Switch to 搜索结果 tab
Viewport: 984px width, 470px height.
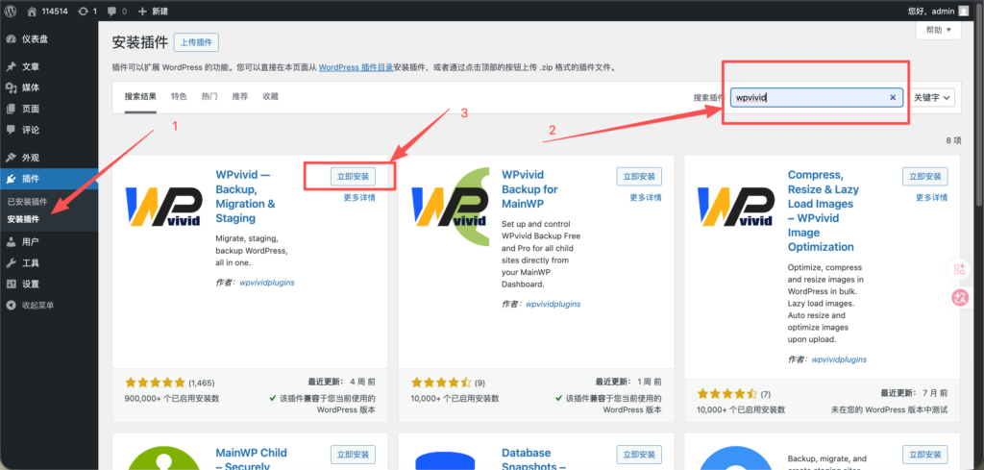pos(140,97)
